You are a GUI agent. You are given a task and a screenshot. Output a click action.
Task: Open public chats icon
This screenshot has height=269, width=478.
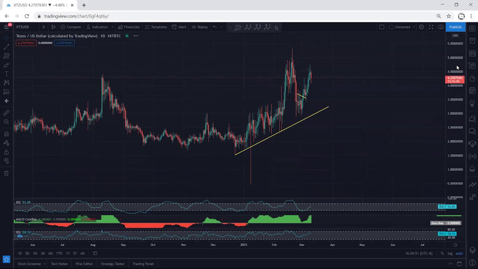pyautogui.click(x=472, y=119)
